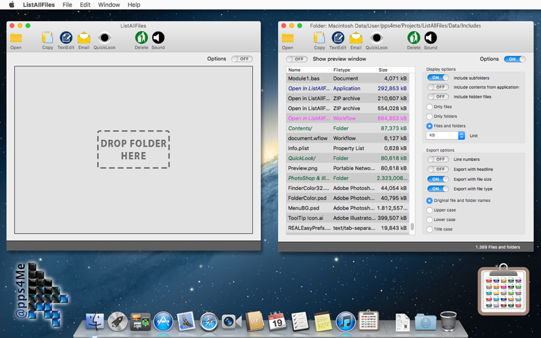Image resolution: width=541 pixels, height=338 pixels.
Task: Open the Edit menu in menu bar
Action: pos(85,5)
